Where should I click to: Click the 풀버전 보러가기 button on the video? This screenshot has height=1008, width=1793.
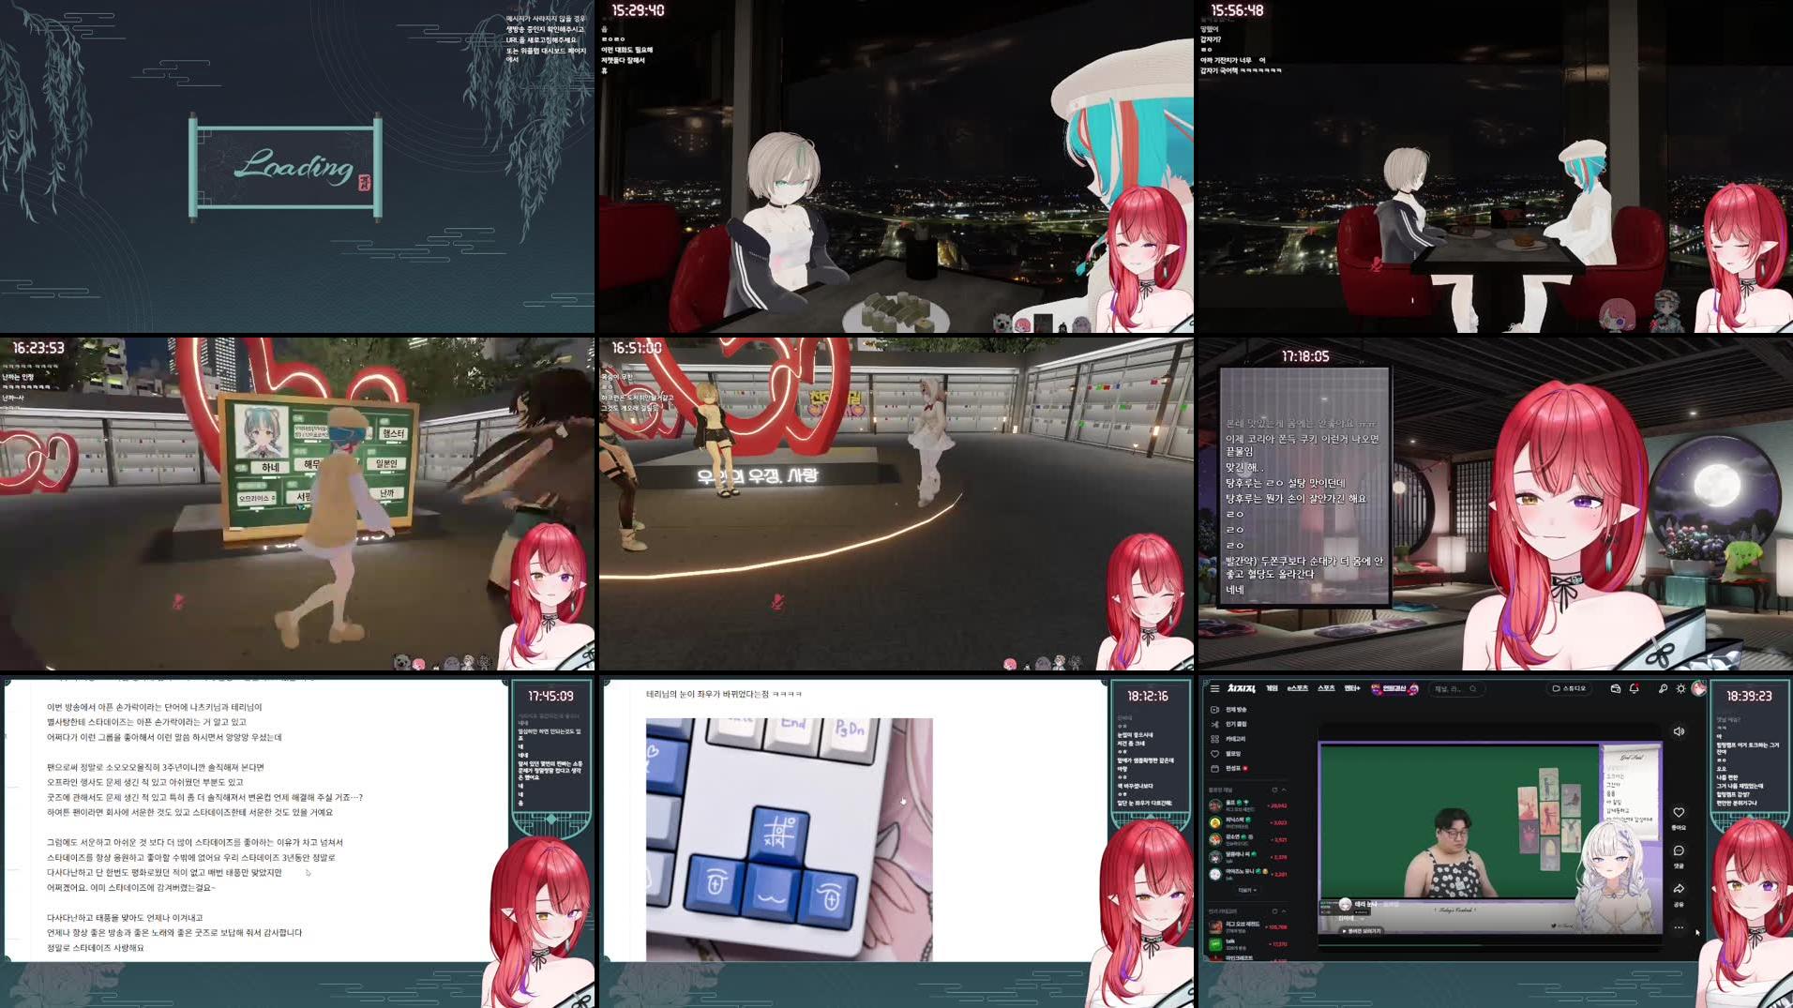point(1363,931)
